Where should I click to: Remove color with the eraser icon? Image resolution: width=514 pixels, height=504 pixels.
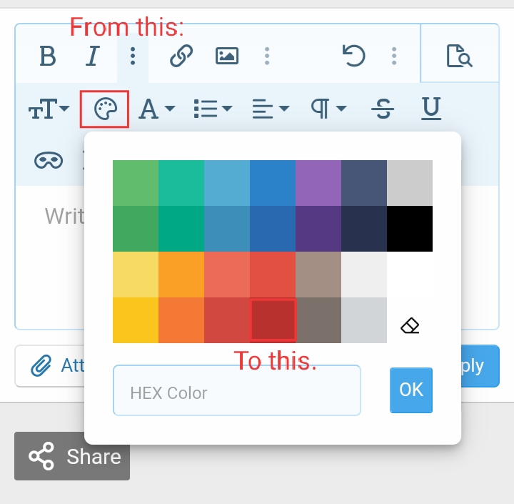point(410,326)
